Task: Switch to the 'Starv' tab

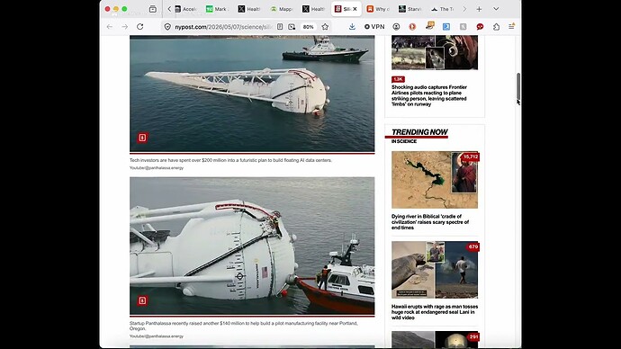Action: coord(410,9)
